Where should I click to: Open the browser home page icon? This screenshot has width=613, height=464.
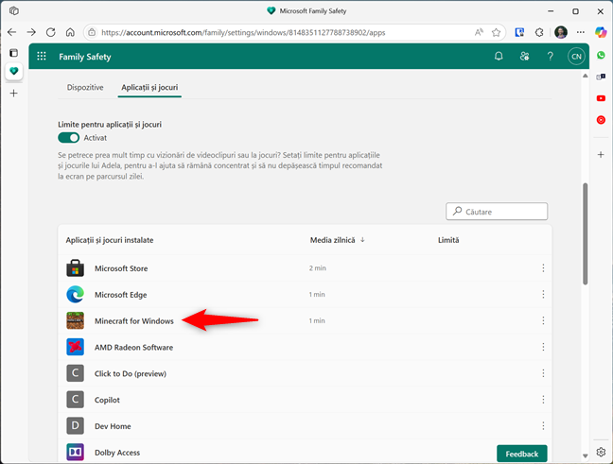pos(70,32)
